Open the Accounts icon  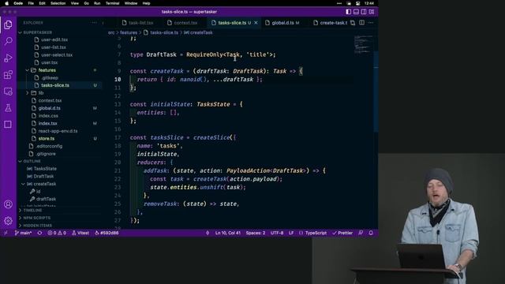pyautogui.click(x=8, y=204)
